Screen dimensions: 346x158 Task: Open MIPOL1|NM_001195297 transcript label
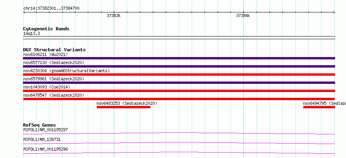click(45, 130)
